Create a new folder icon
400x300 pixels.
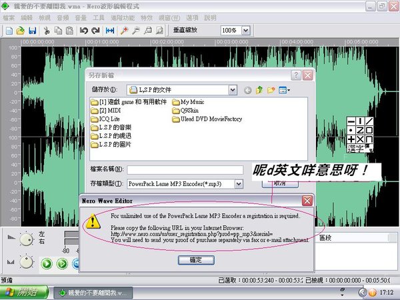tap(271, 90)
